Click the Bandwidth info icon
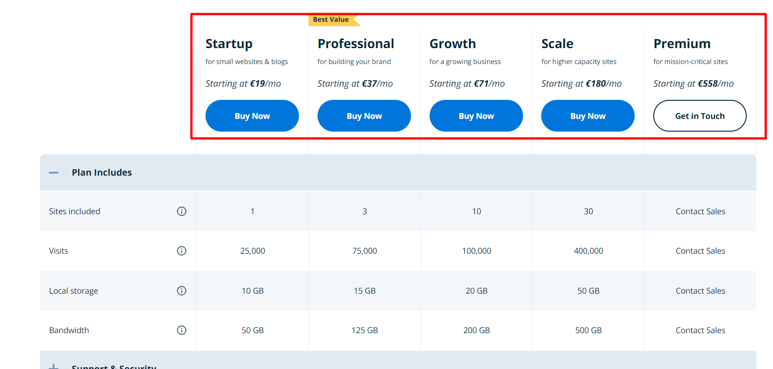 (181, 330)
